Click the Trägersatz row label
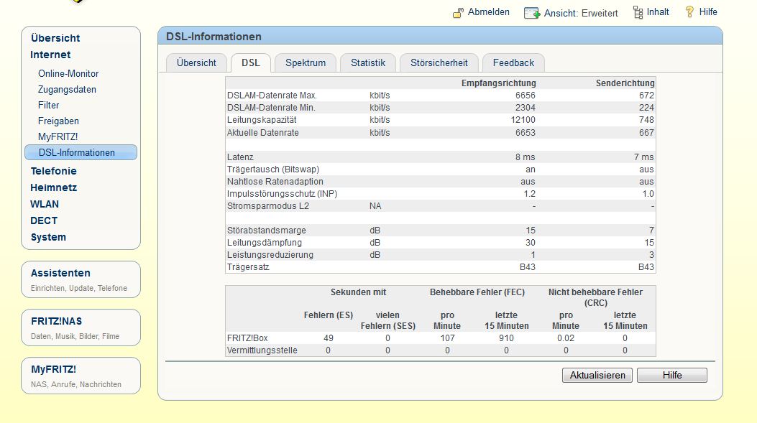The width and height of the screenshot is (757, 423). (x=248, y=267)
